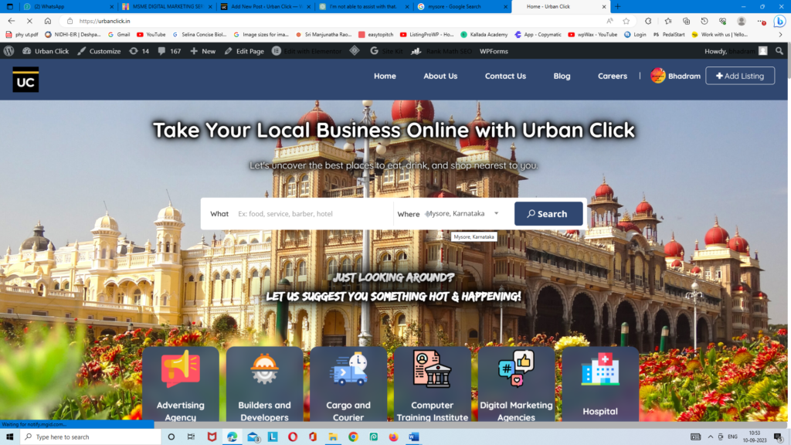Open WPForms in admin bar
This screenshot has width=791, height=445.
tap(494, 51)
